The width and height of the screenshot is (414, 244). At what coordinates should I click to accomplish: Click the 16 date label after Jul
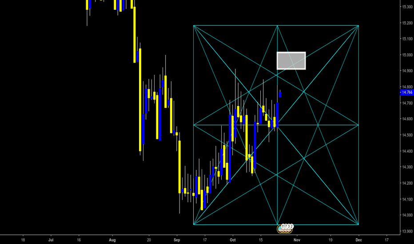tap(79, 240)
